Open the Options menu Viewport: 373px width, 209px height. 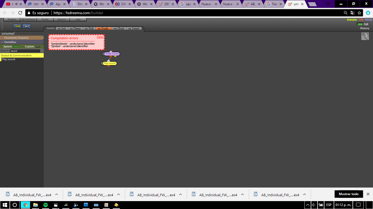click(x=62, y=20)
